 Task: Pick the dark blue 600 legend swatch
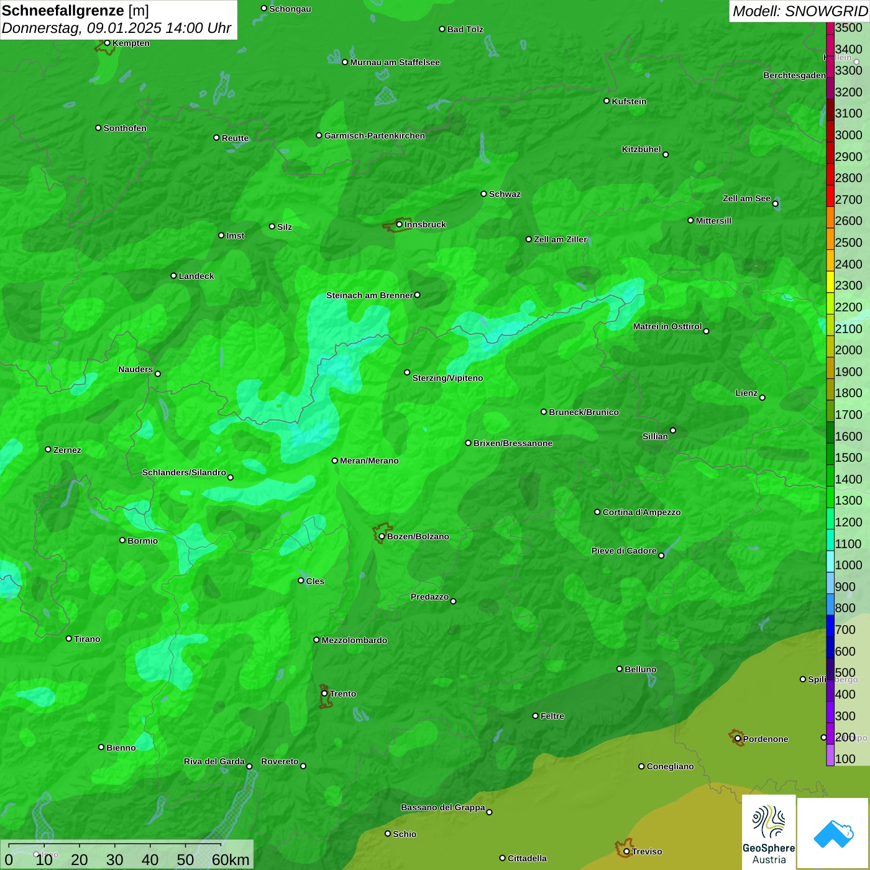[x=830, y=648]
